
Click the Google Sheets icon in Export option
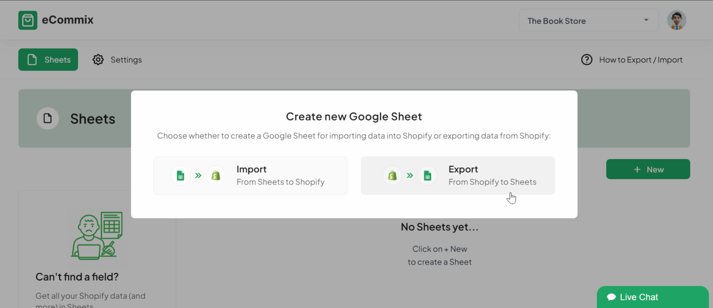click(x=428, y=176)
